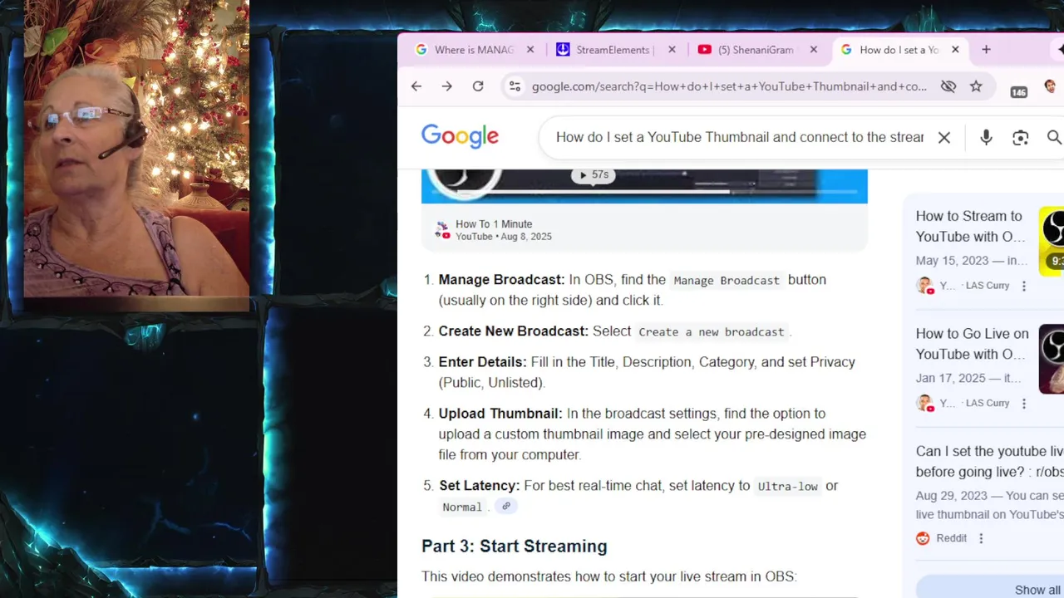Click the 'Upload Thumbnail:' step text

tap(500, 414)
